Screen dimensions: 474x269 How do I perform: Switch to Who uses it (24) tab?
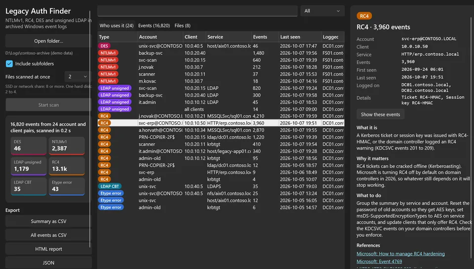pyautogui.click(x=117, y=26)
